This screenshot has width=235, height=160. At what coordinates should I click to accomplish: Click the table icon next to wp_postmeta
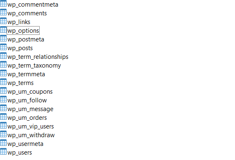[x=3, y=38]
